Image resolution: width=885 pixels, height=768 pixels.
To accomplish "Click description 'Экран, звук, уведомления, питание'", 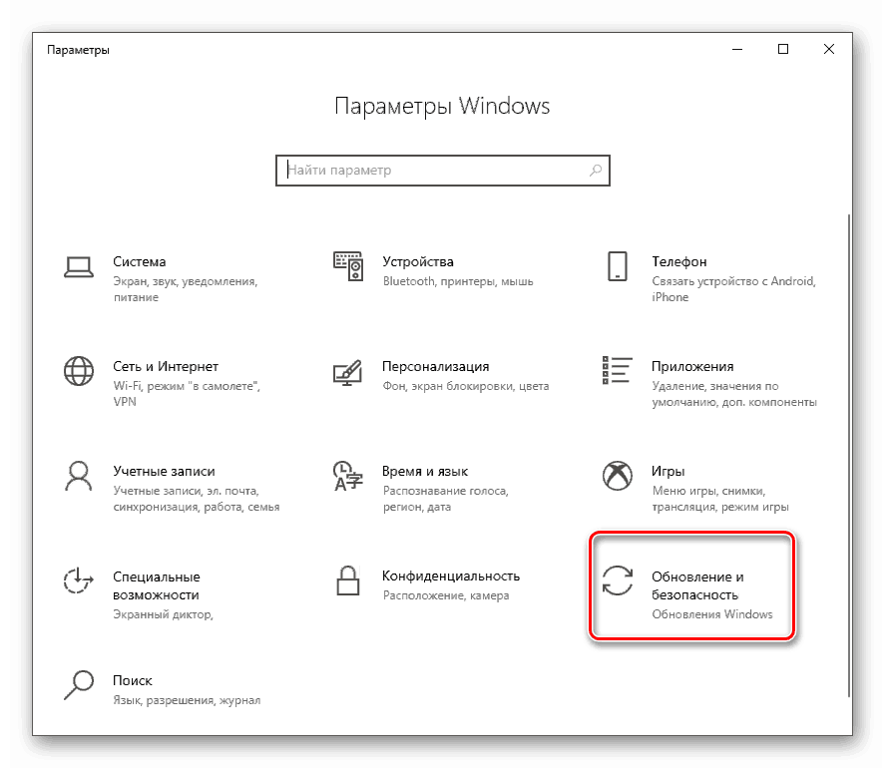I will [x=186, y=289].
